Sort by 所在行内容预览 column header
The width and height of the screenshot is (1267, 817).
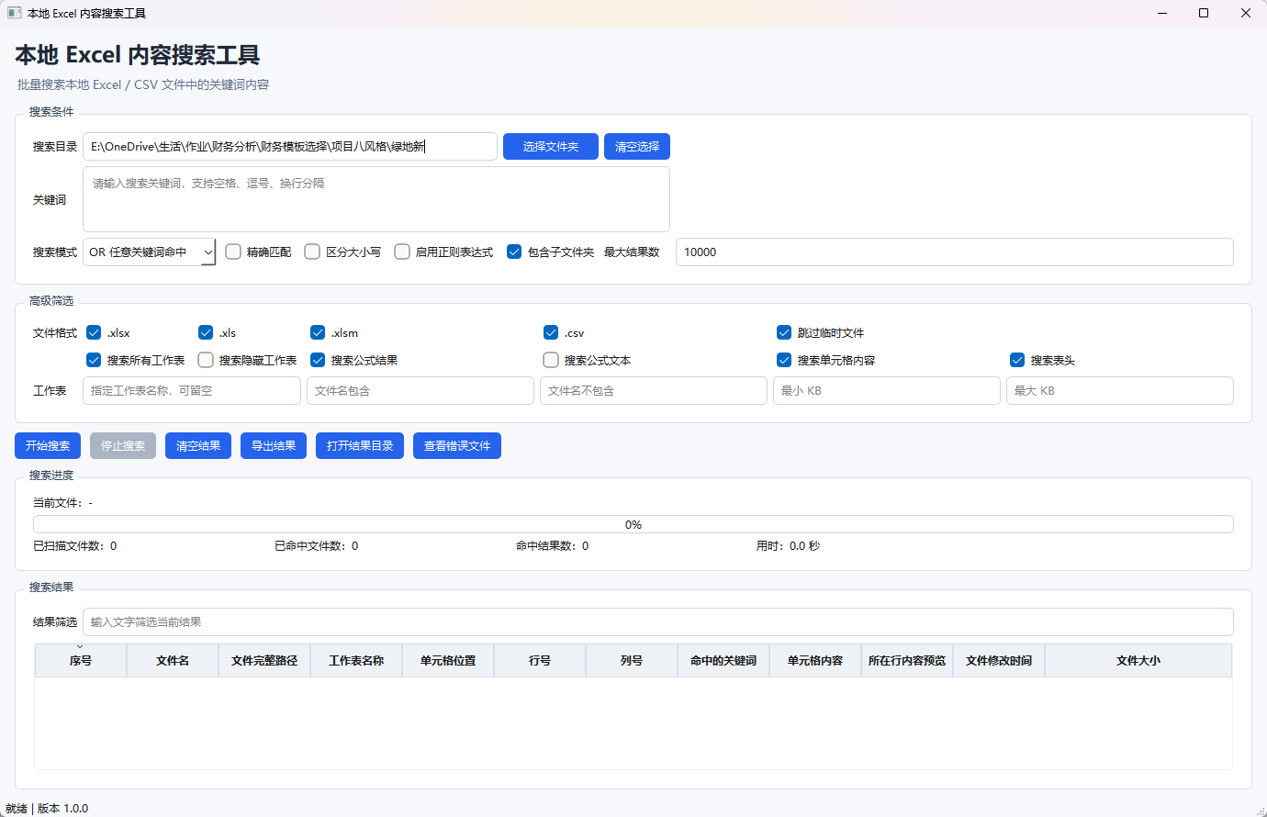[x=907, y=660]
